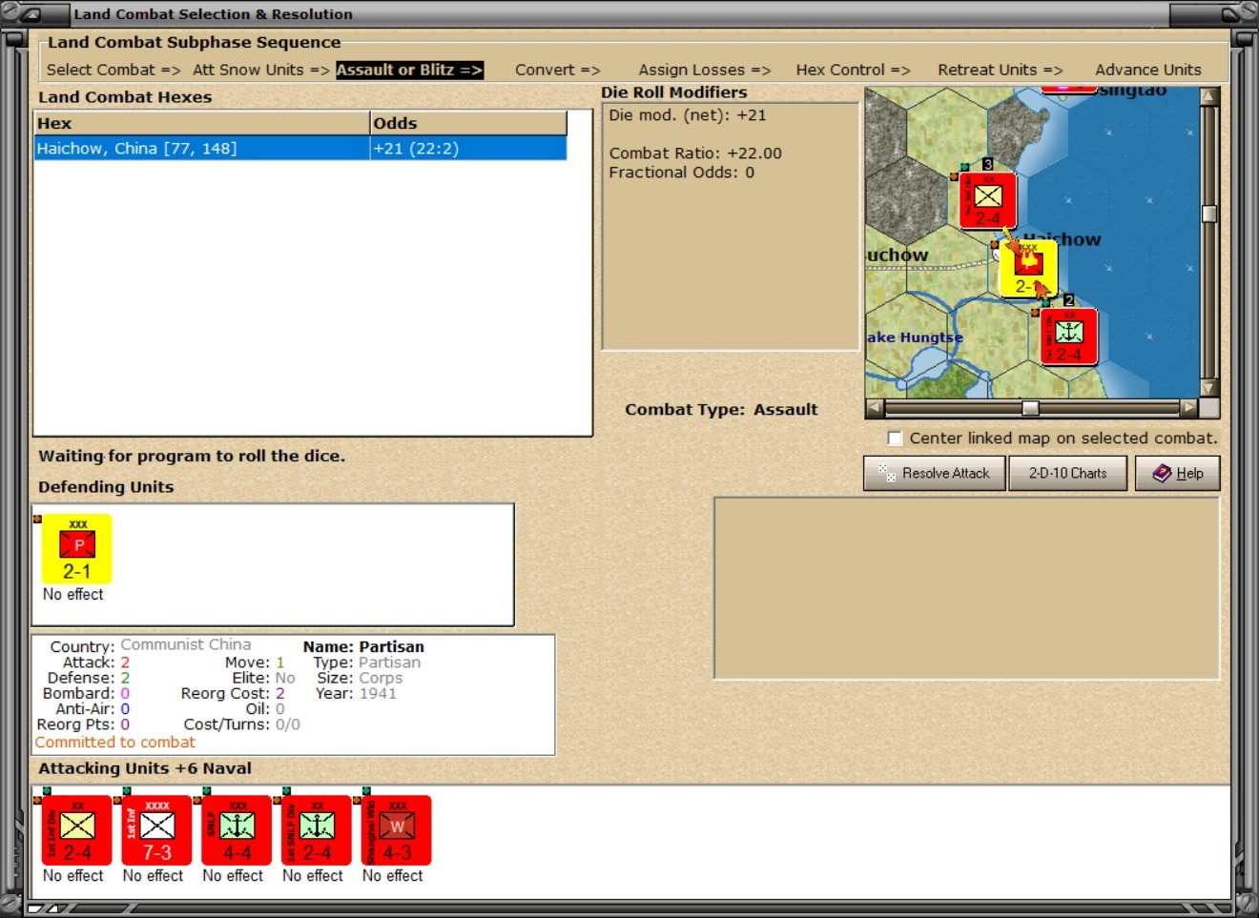Select the 1st Inf Div 2-4 attacking unit
The width and height of the screenshot is (1259, 918).
(x=76, y=830)
